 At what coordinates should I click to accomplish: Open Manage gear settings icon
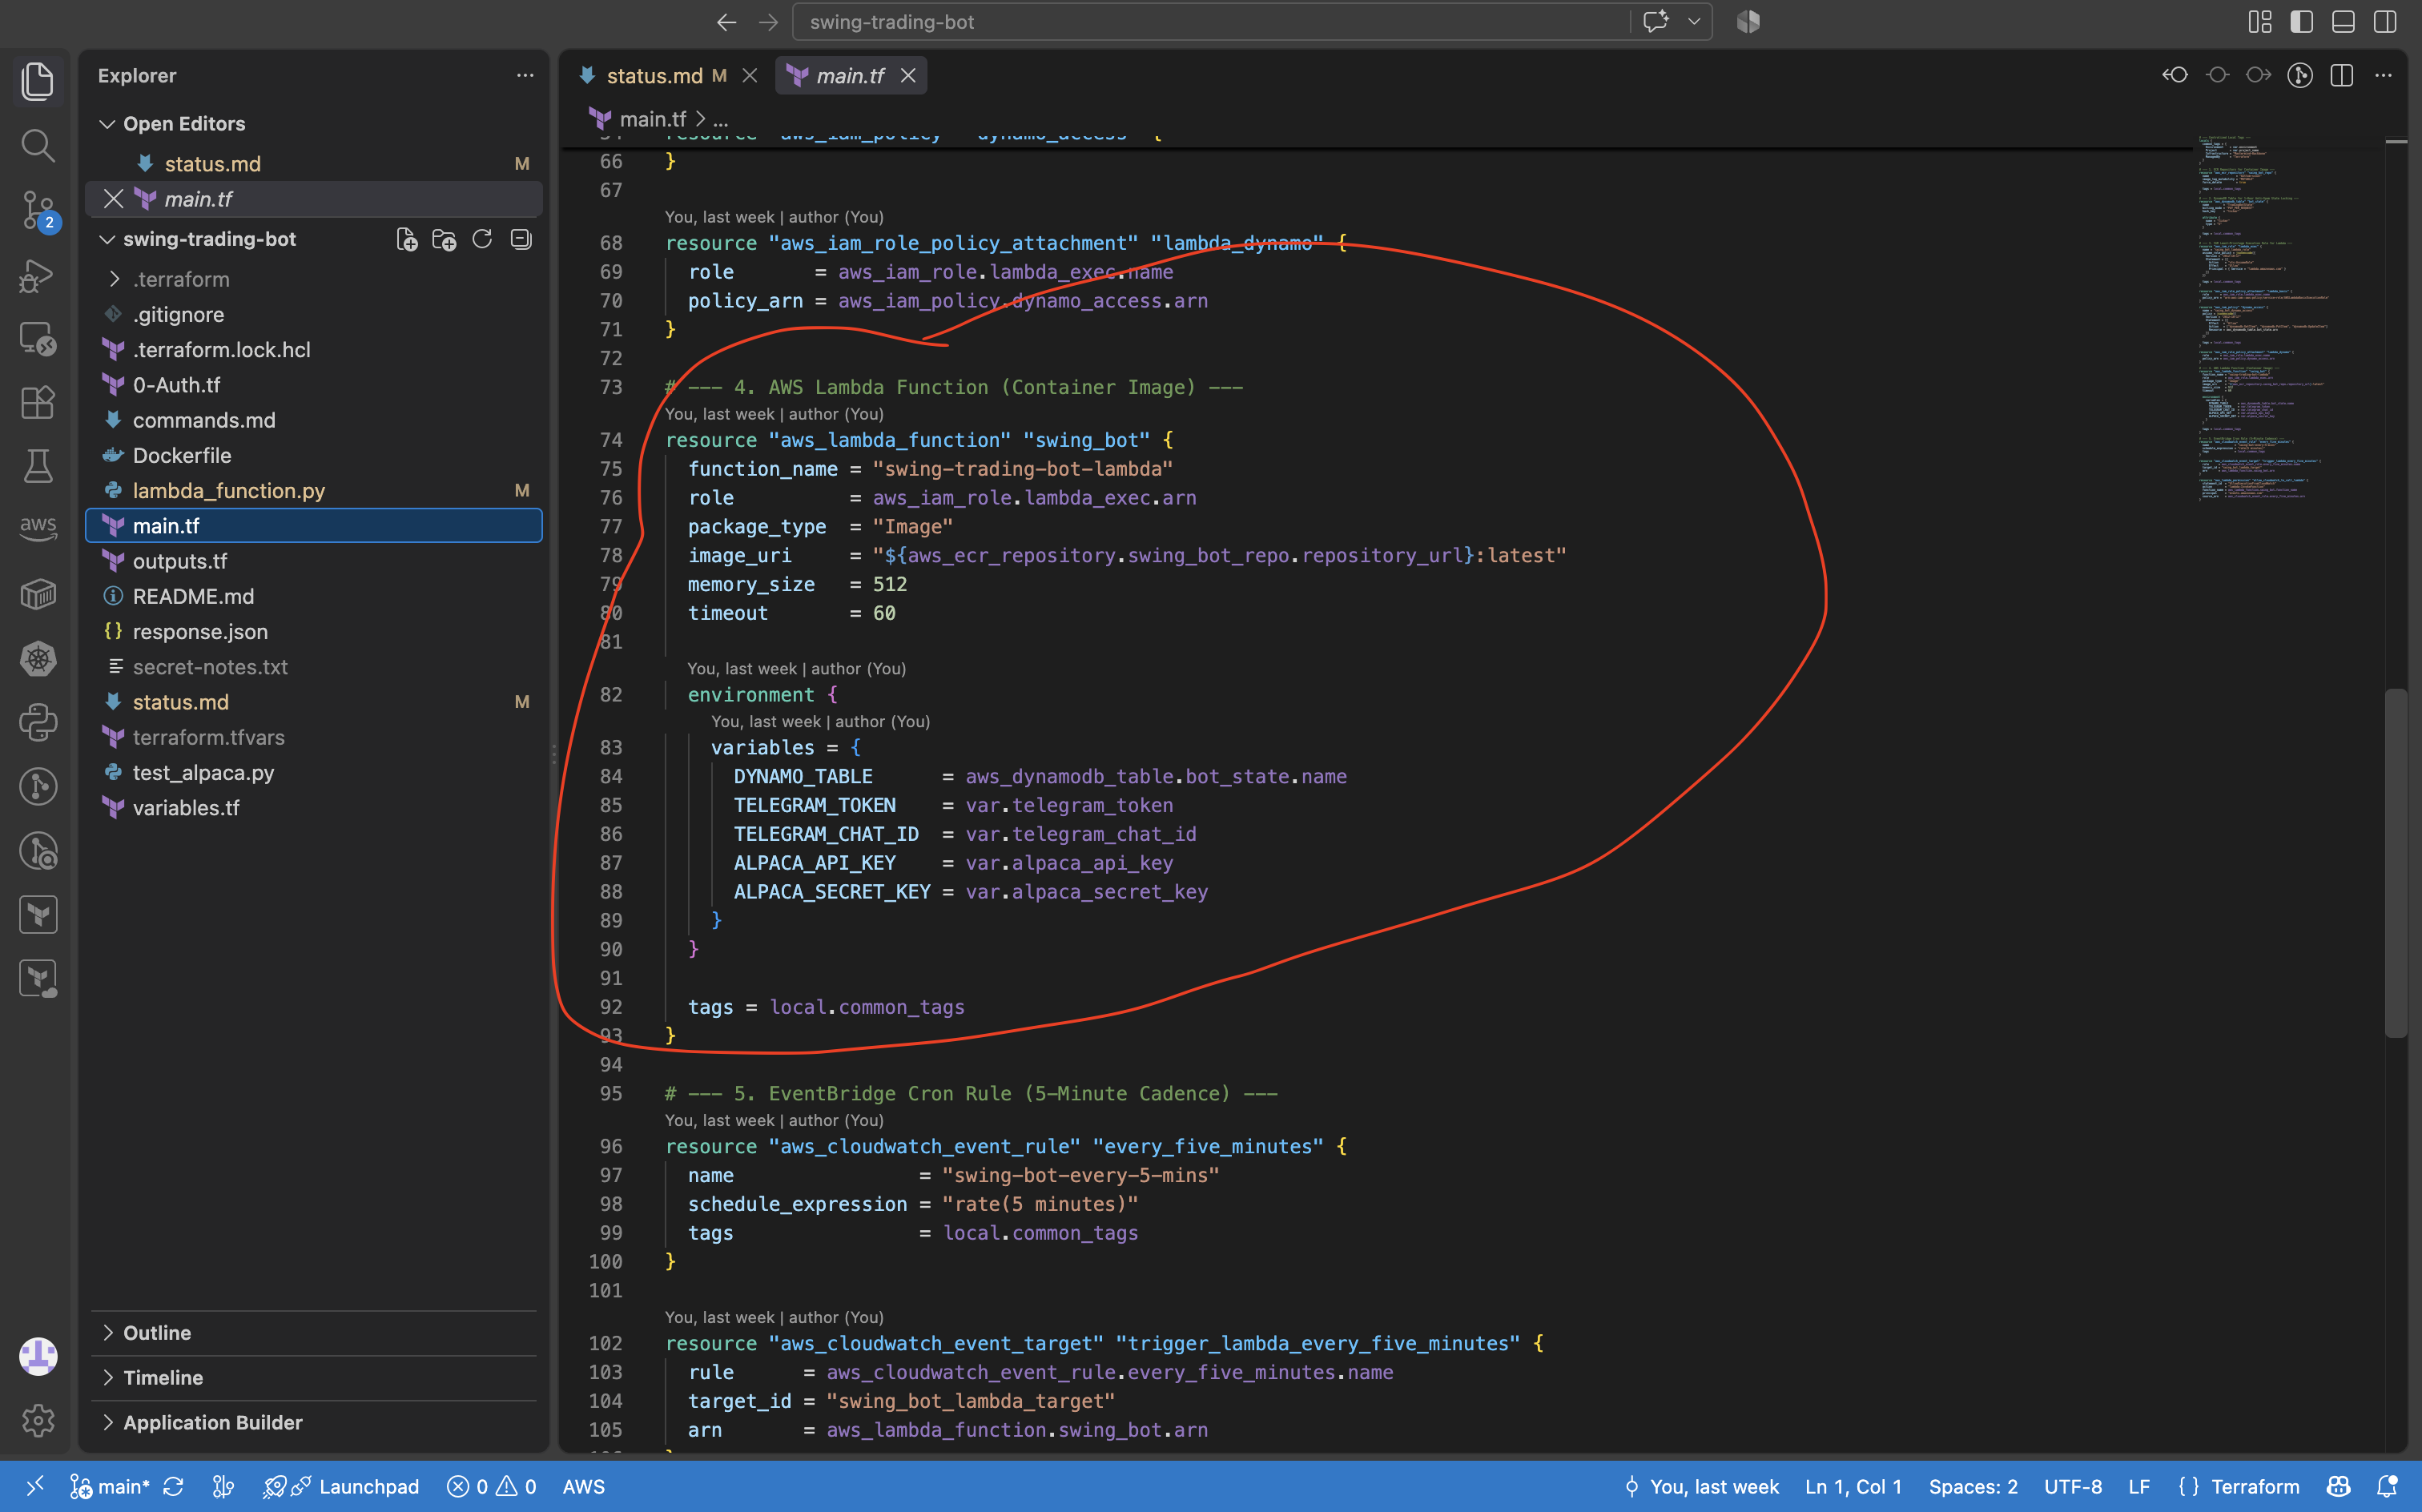coord(38,1419)
